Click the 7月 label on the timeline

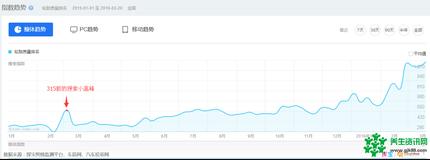(x=193, y=136)
